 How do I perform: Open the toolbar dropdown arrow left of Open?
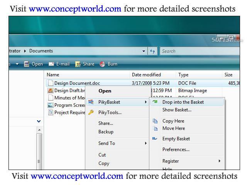17,64
